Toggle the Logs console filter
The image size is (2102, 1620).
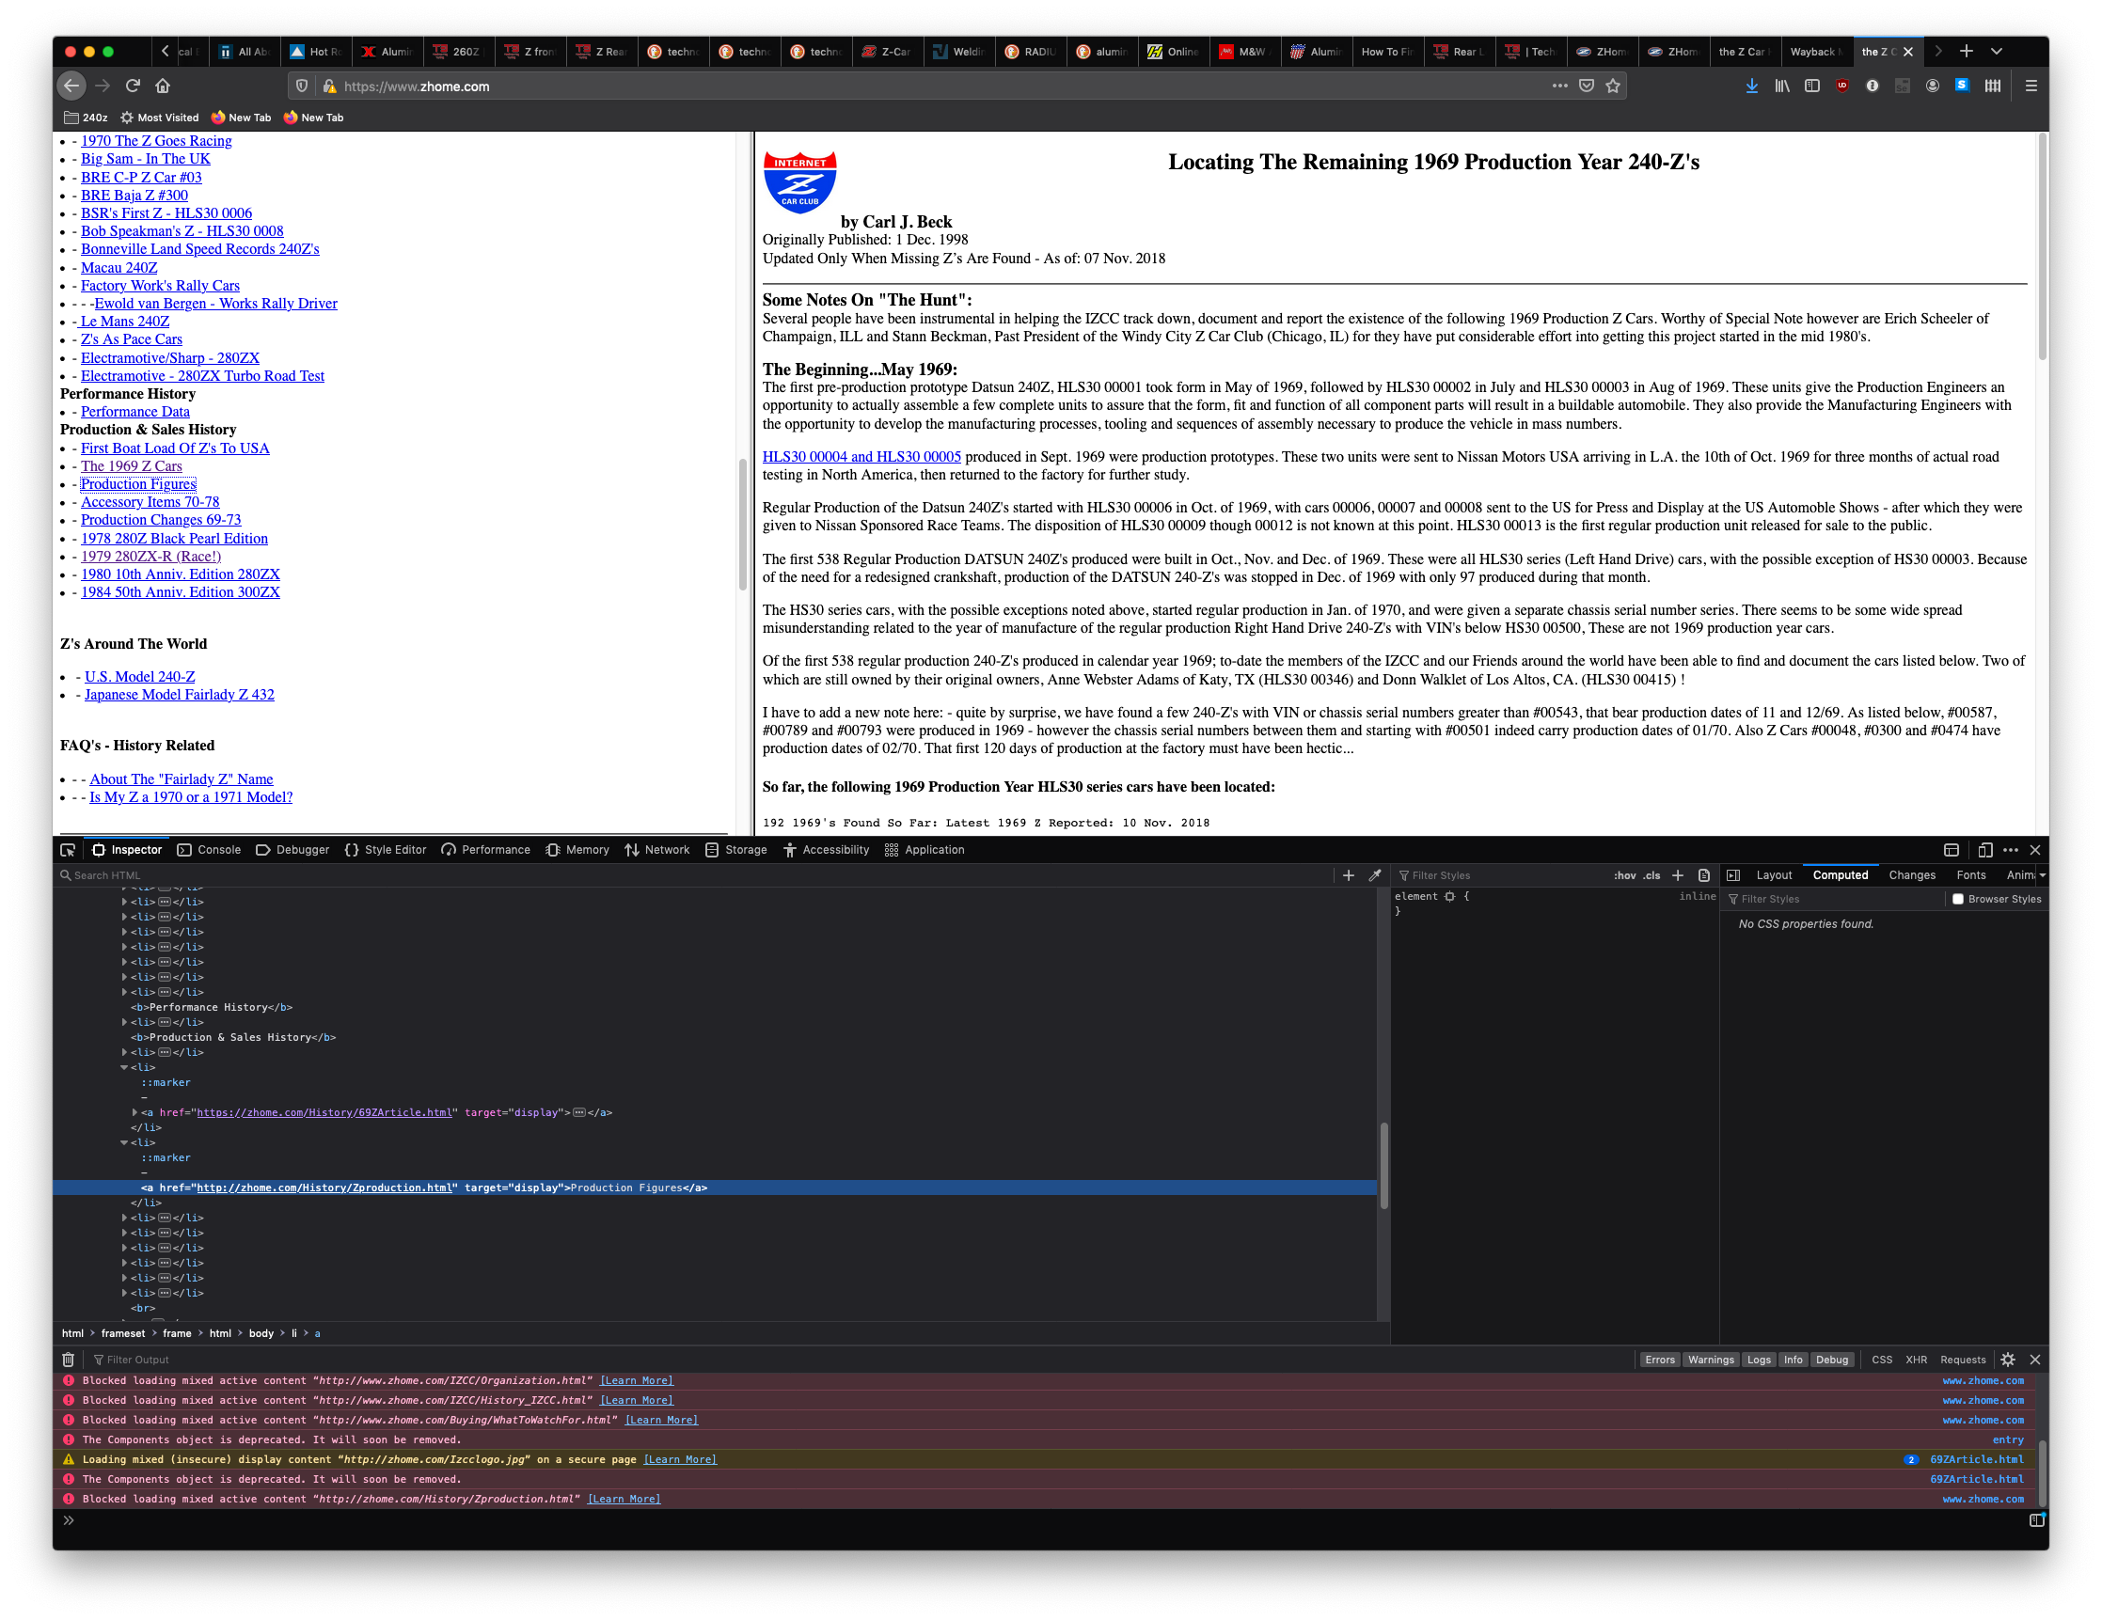(x=1759, y=1360)
